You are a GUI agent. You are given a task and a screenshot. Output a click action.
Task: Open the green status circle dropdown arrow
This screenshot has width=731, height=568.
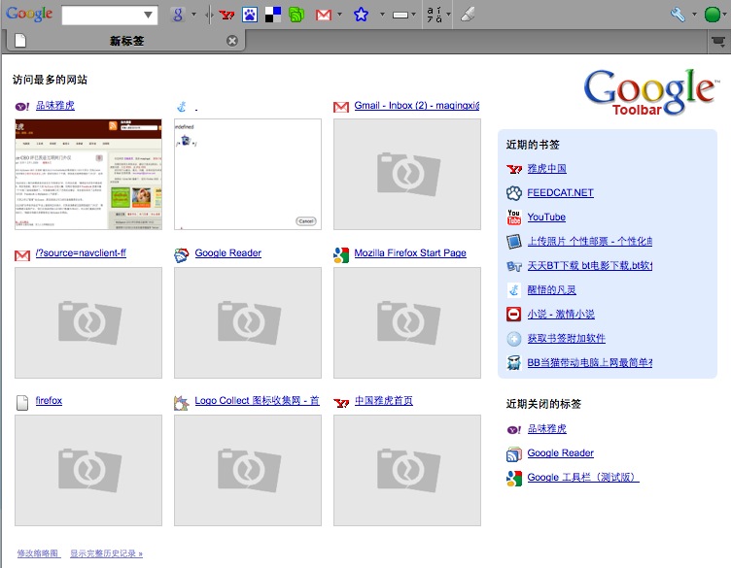[725, 15]
